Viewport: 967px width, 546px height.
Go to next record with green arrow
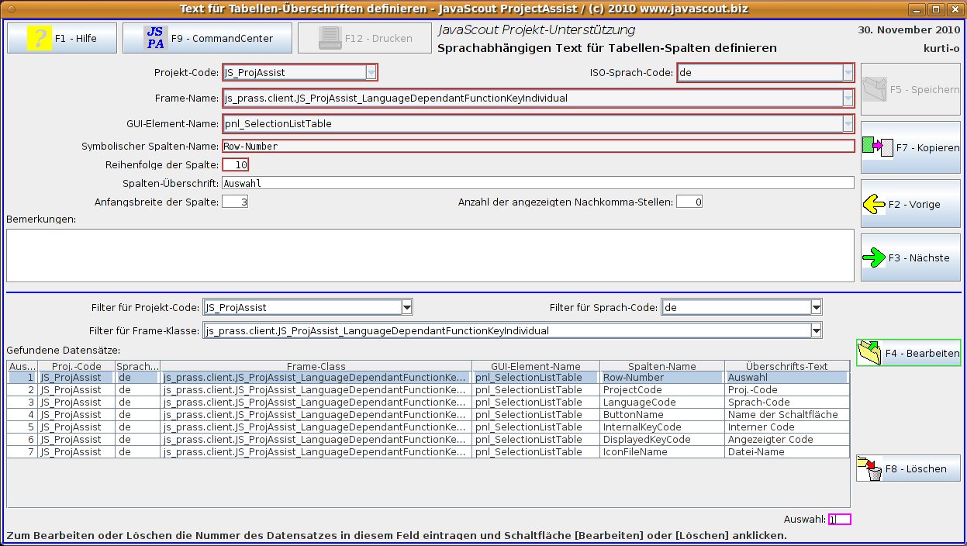[x=874, y=257]
